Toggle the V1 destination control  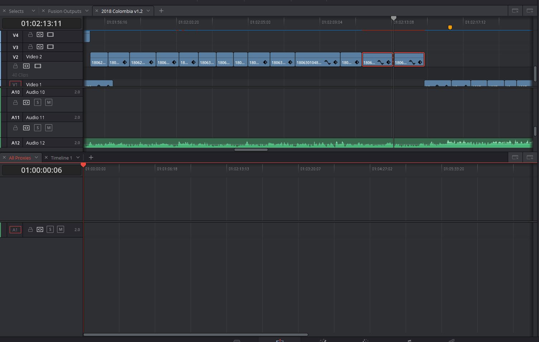pos(15,84)
